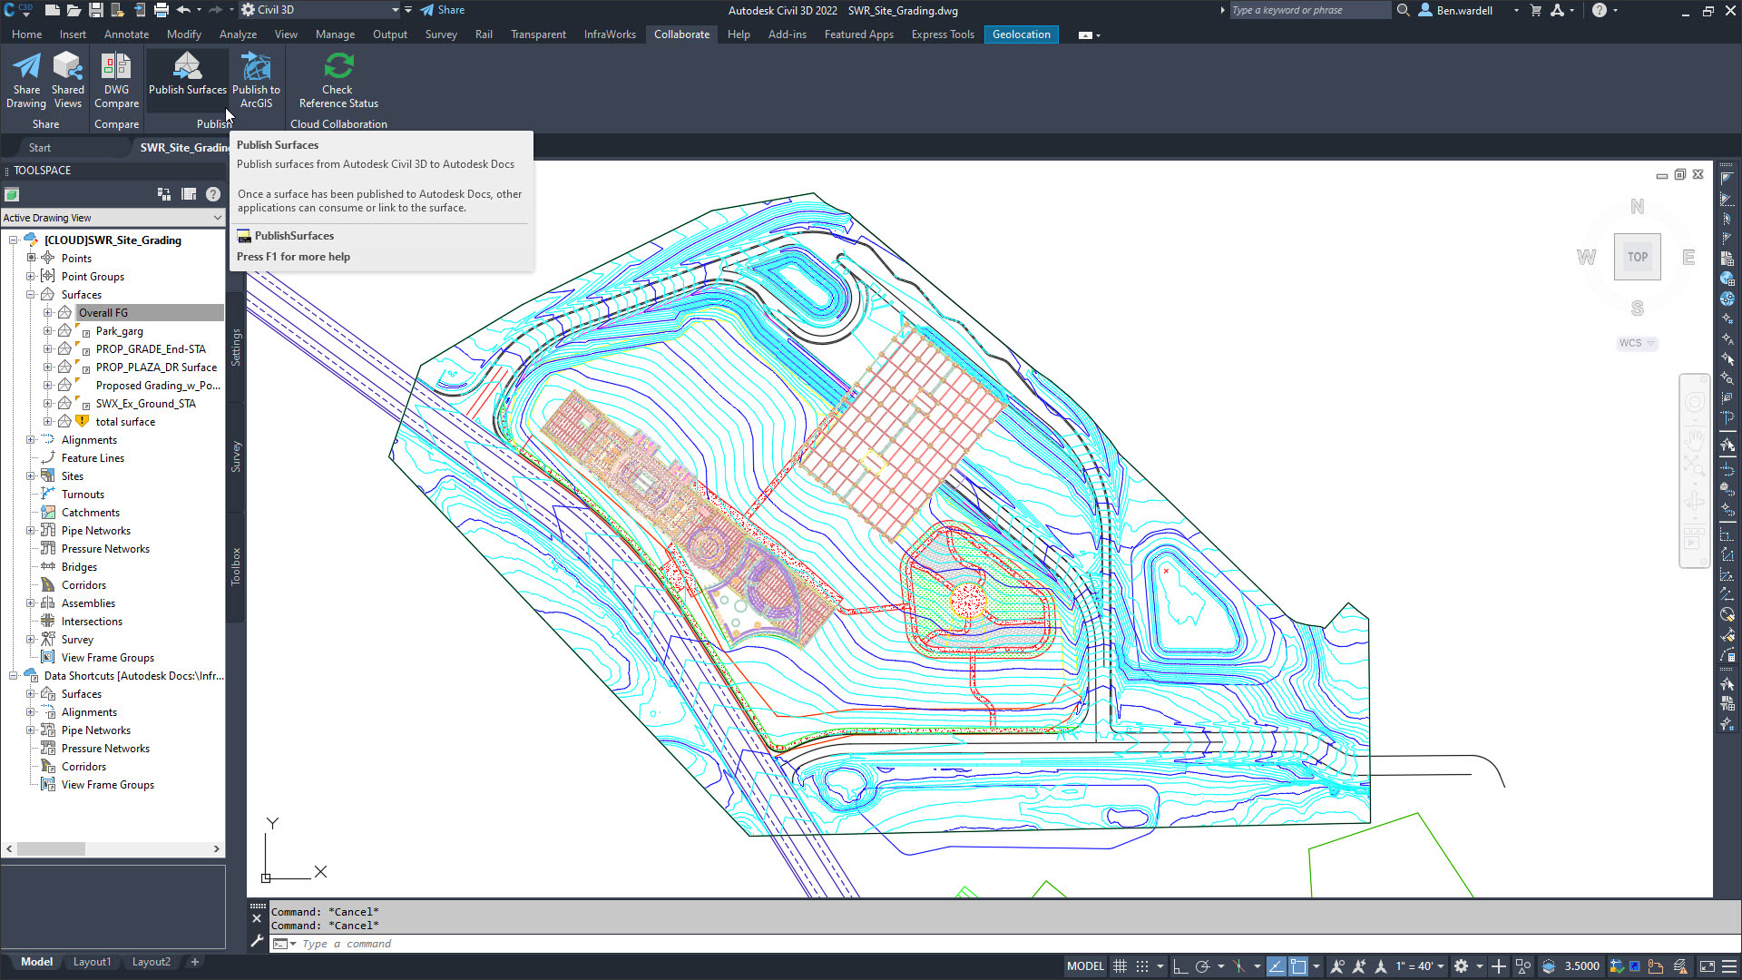Click the search magnifier icon in title bar

(1403, 10)
